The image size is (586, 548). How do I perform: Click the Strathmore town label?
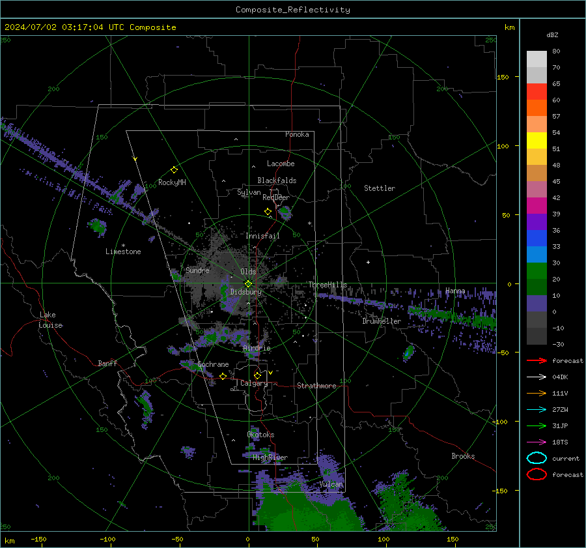coord(317,386)
